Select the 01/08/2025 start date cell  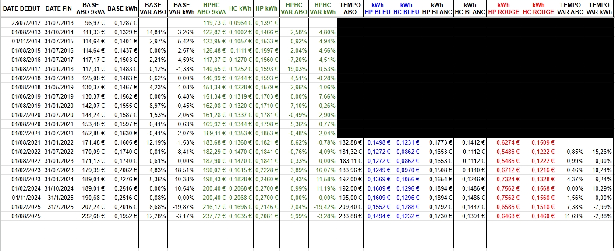pos(26,216)
